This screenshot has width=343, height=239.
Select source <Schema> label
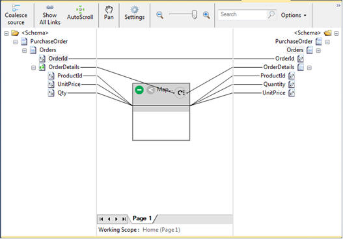coord(35,33)
